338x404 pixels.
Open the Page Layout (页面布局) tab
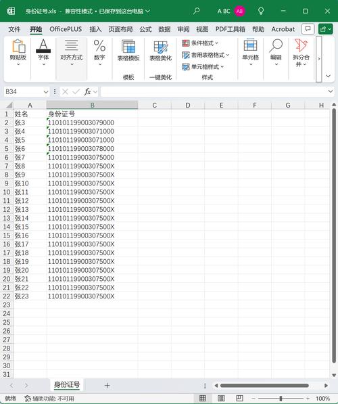[x=120, y=29]
